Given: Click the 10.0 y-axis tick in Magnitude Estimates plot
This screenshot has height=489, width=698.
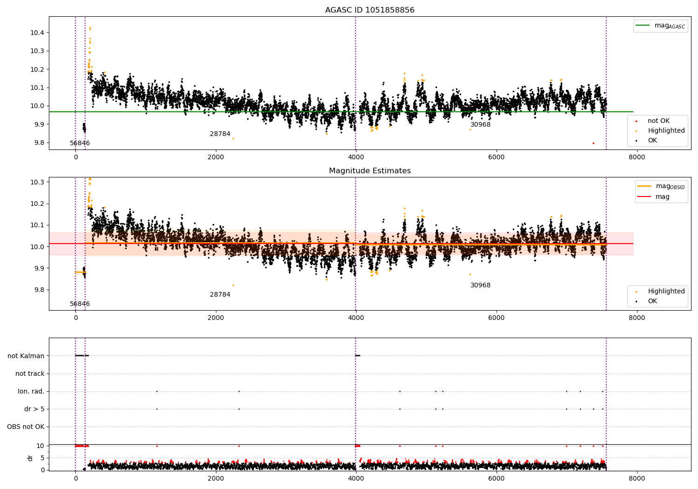Looking at the screenshot, I should coord(37,247).
